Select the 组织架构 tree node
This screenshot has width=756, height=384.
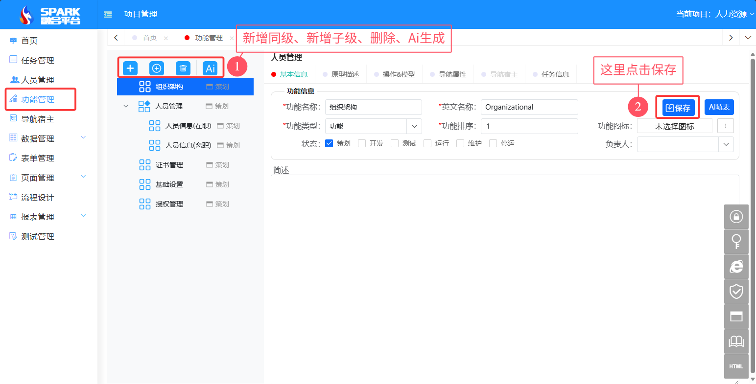[185, 87]
